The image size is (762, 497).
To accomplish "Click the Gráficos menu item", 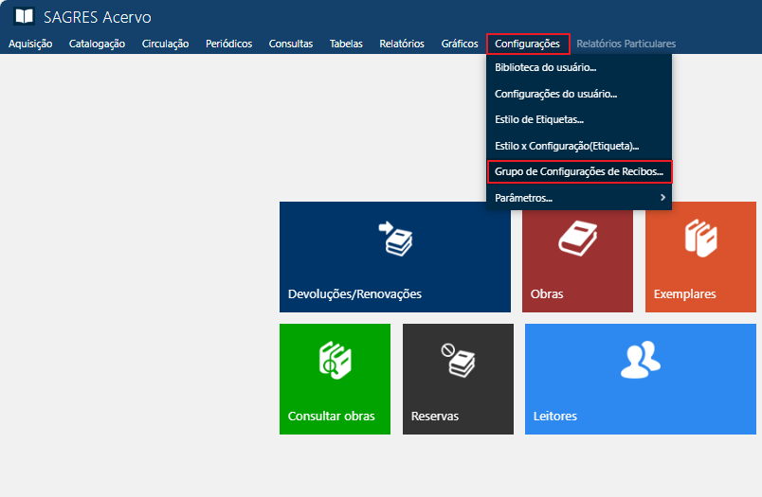I will coord(460,44).
